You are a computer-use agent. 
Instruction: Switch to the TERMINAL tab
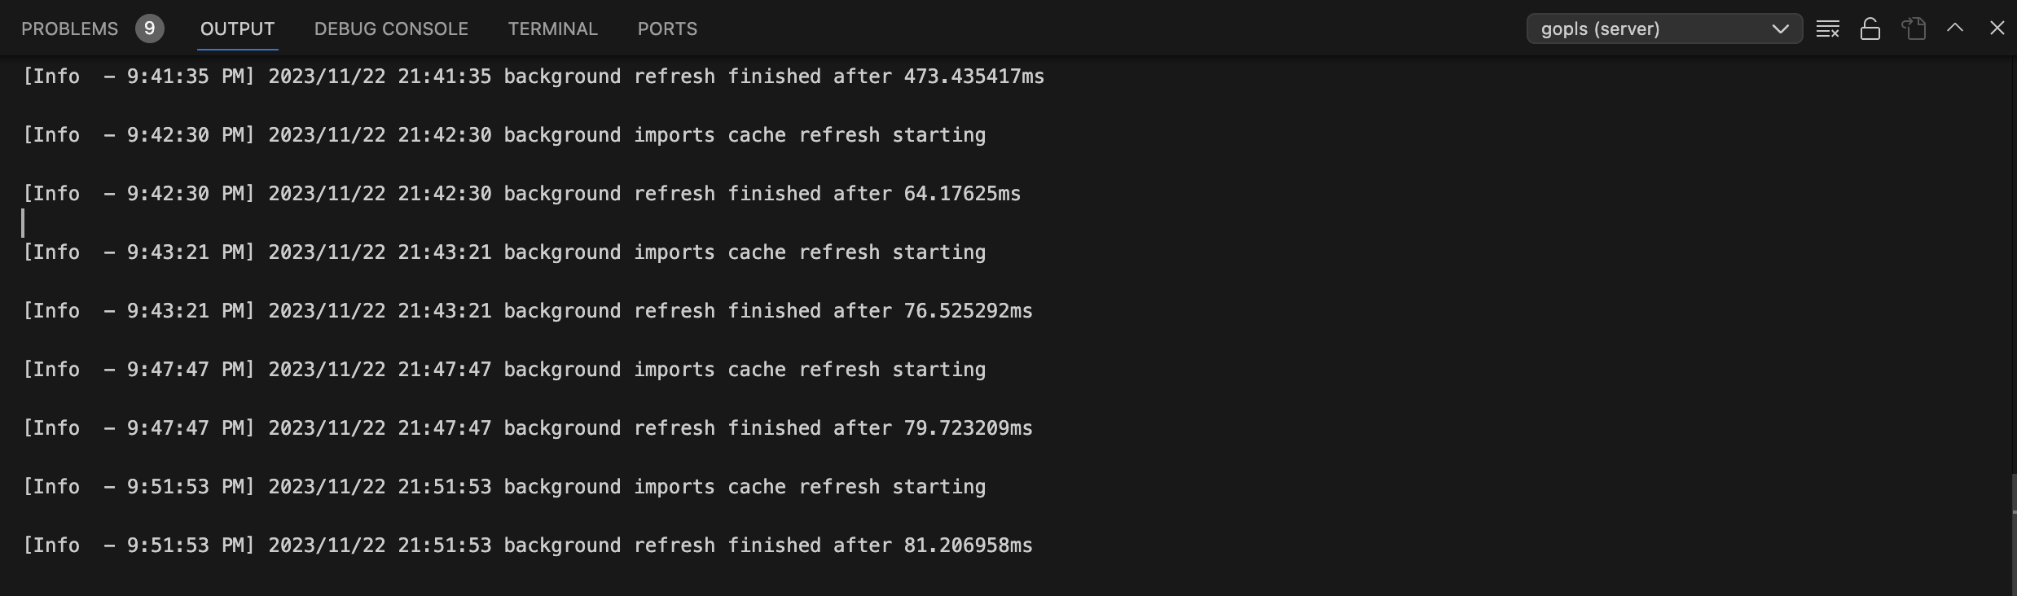552,28
